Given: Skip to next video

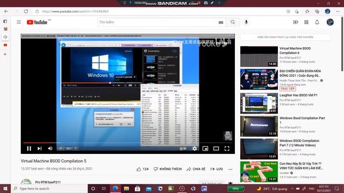Looking at the screenshot, I should coord(39,149).
